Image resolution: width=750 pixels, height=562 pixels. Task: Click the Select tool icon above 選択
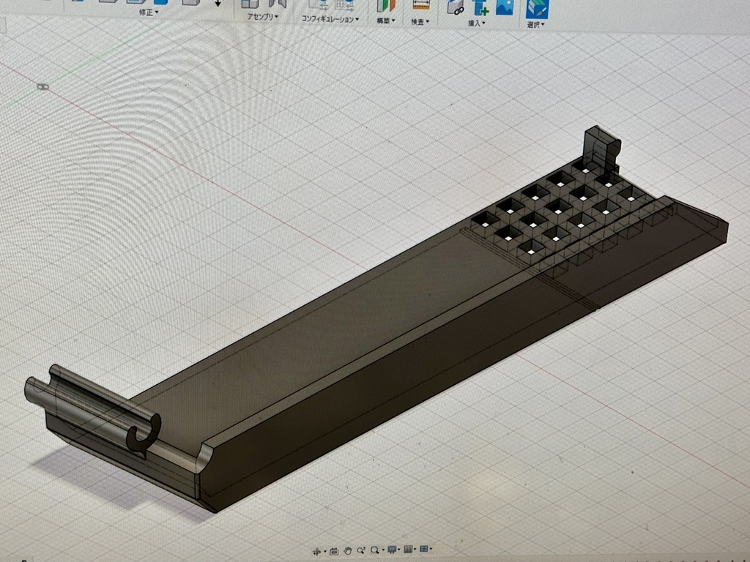pyautogui.click(x=538, y=7)
